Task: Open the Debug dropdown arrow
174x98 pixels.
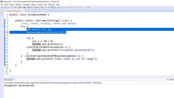Action: (x=17, y=7)
